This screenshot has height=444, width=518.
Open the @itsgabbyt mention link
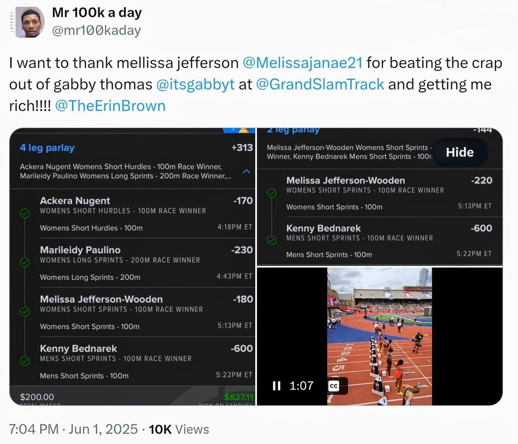196,85
